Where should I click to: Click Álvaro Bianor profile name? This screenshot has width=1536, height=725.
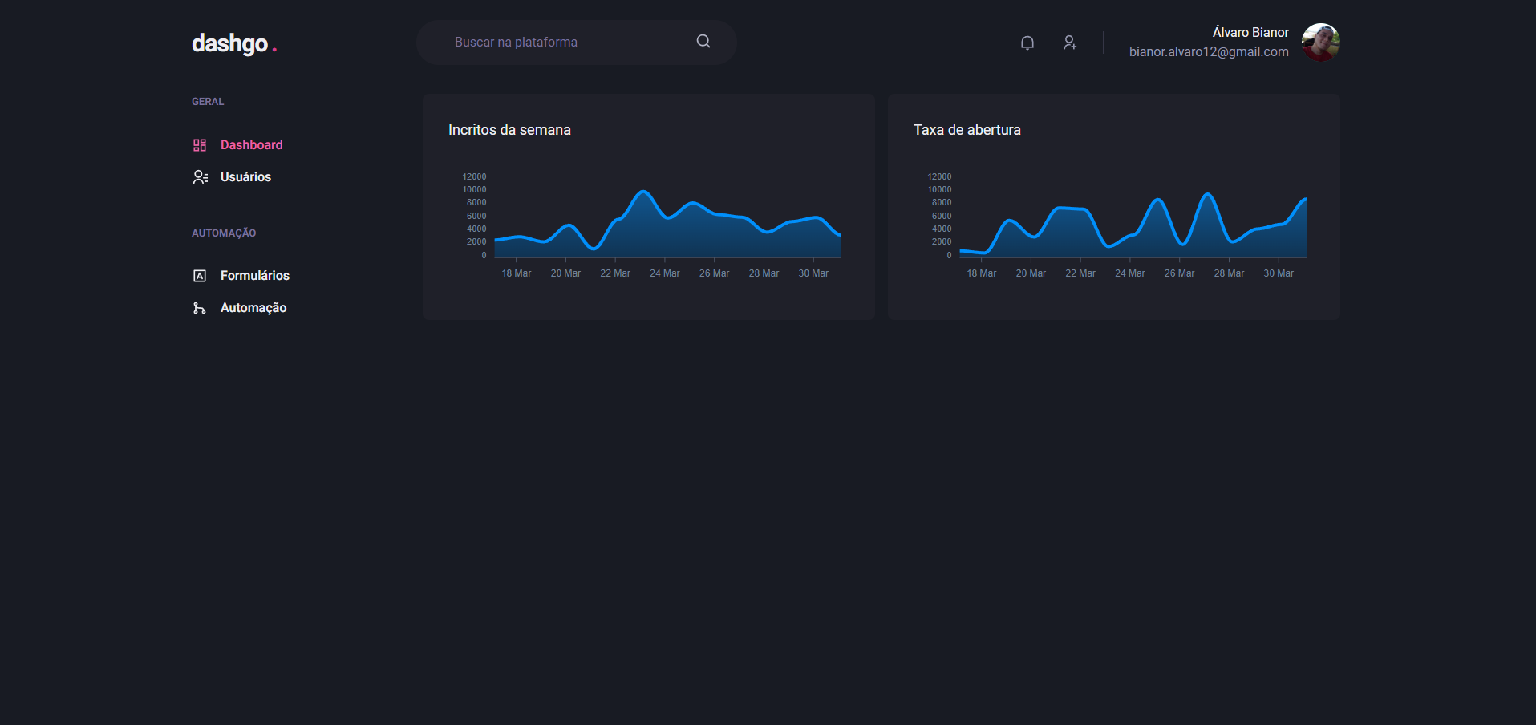coord(1250,32)
